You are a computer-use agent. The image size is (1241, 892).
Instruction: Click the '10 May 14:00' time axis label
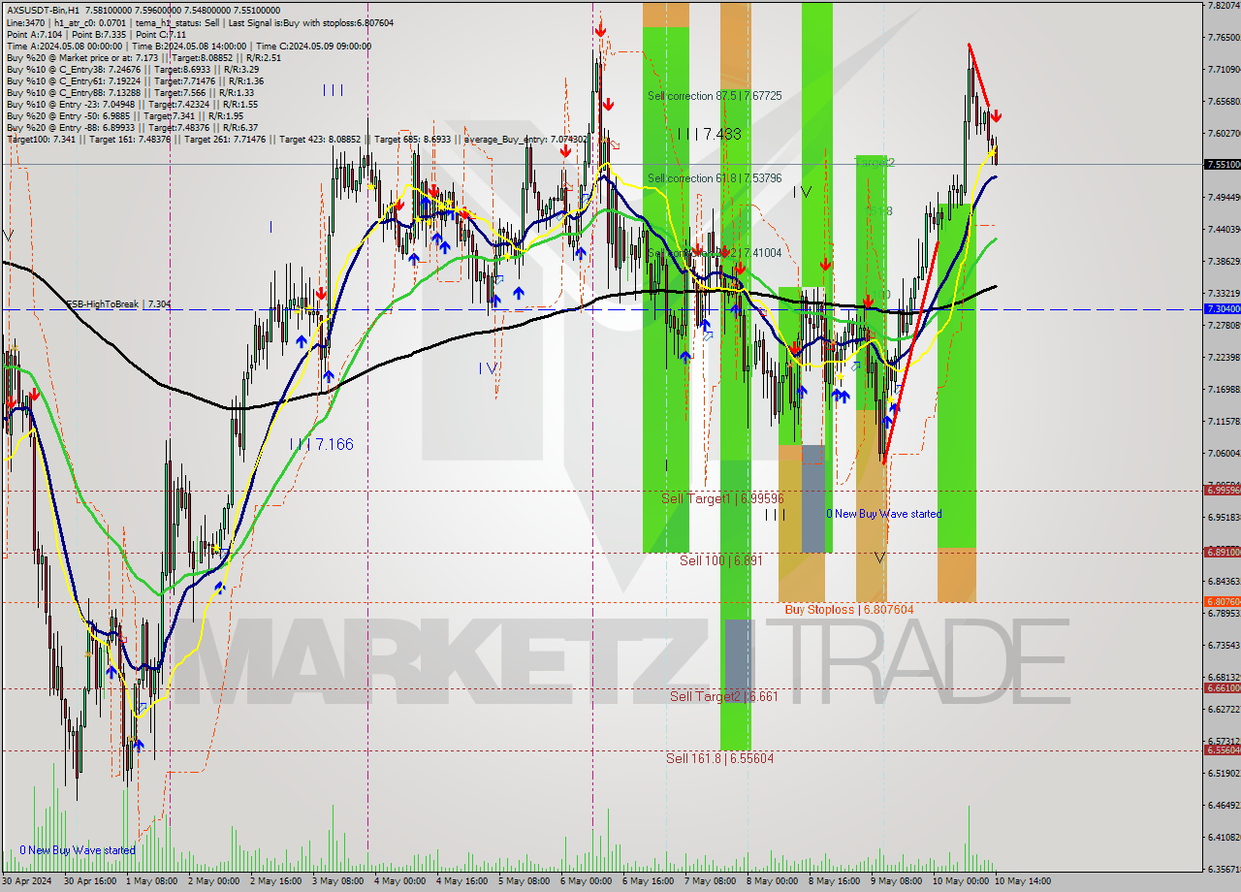(1023, 881)
